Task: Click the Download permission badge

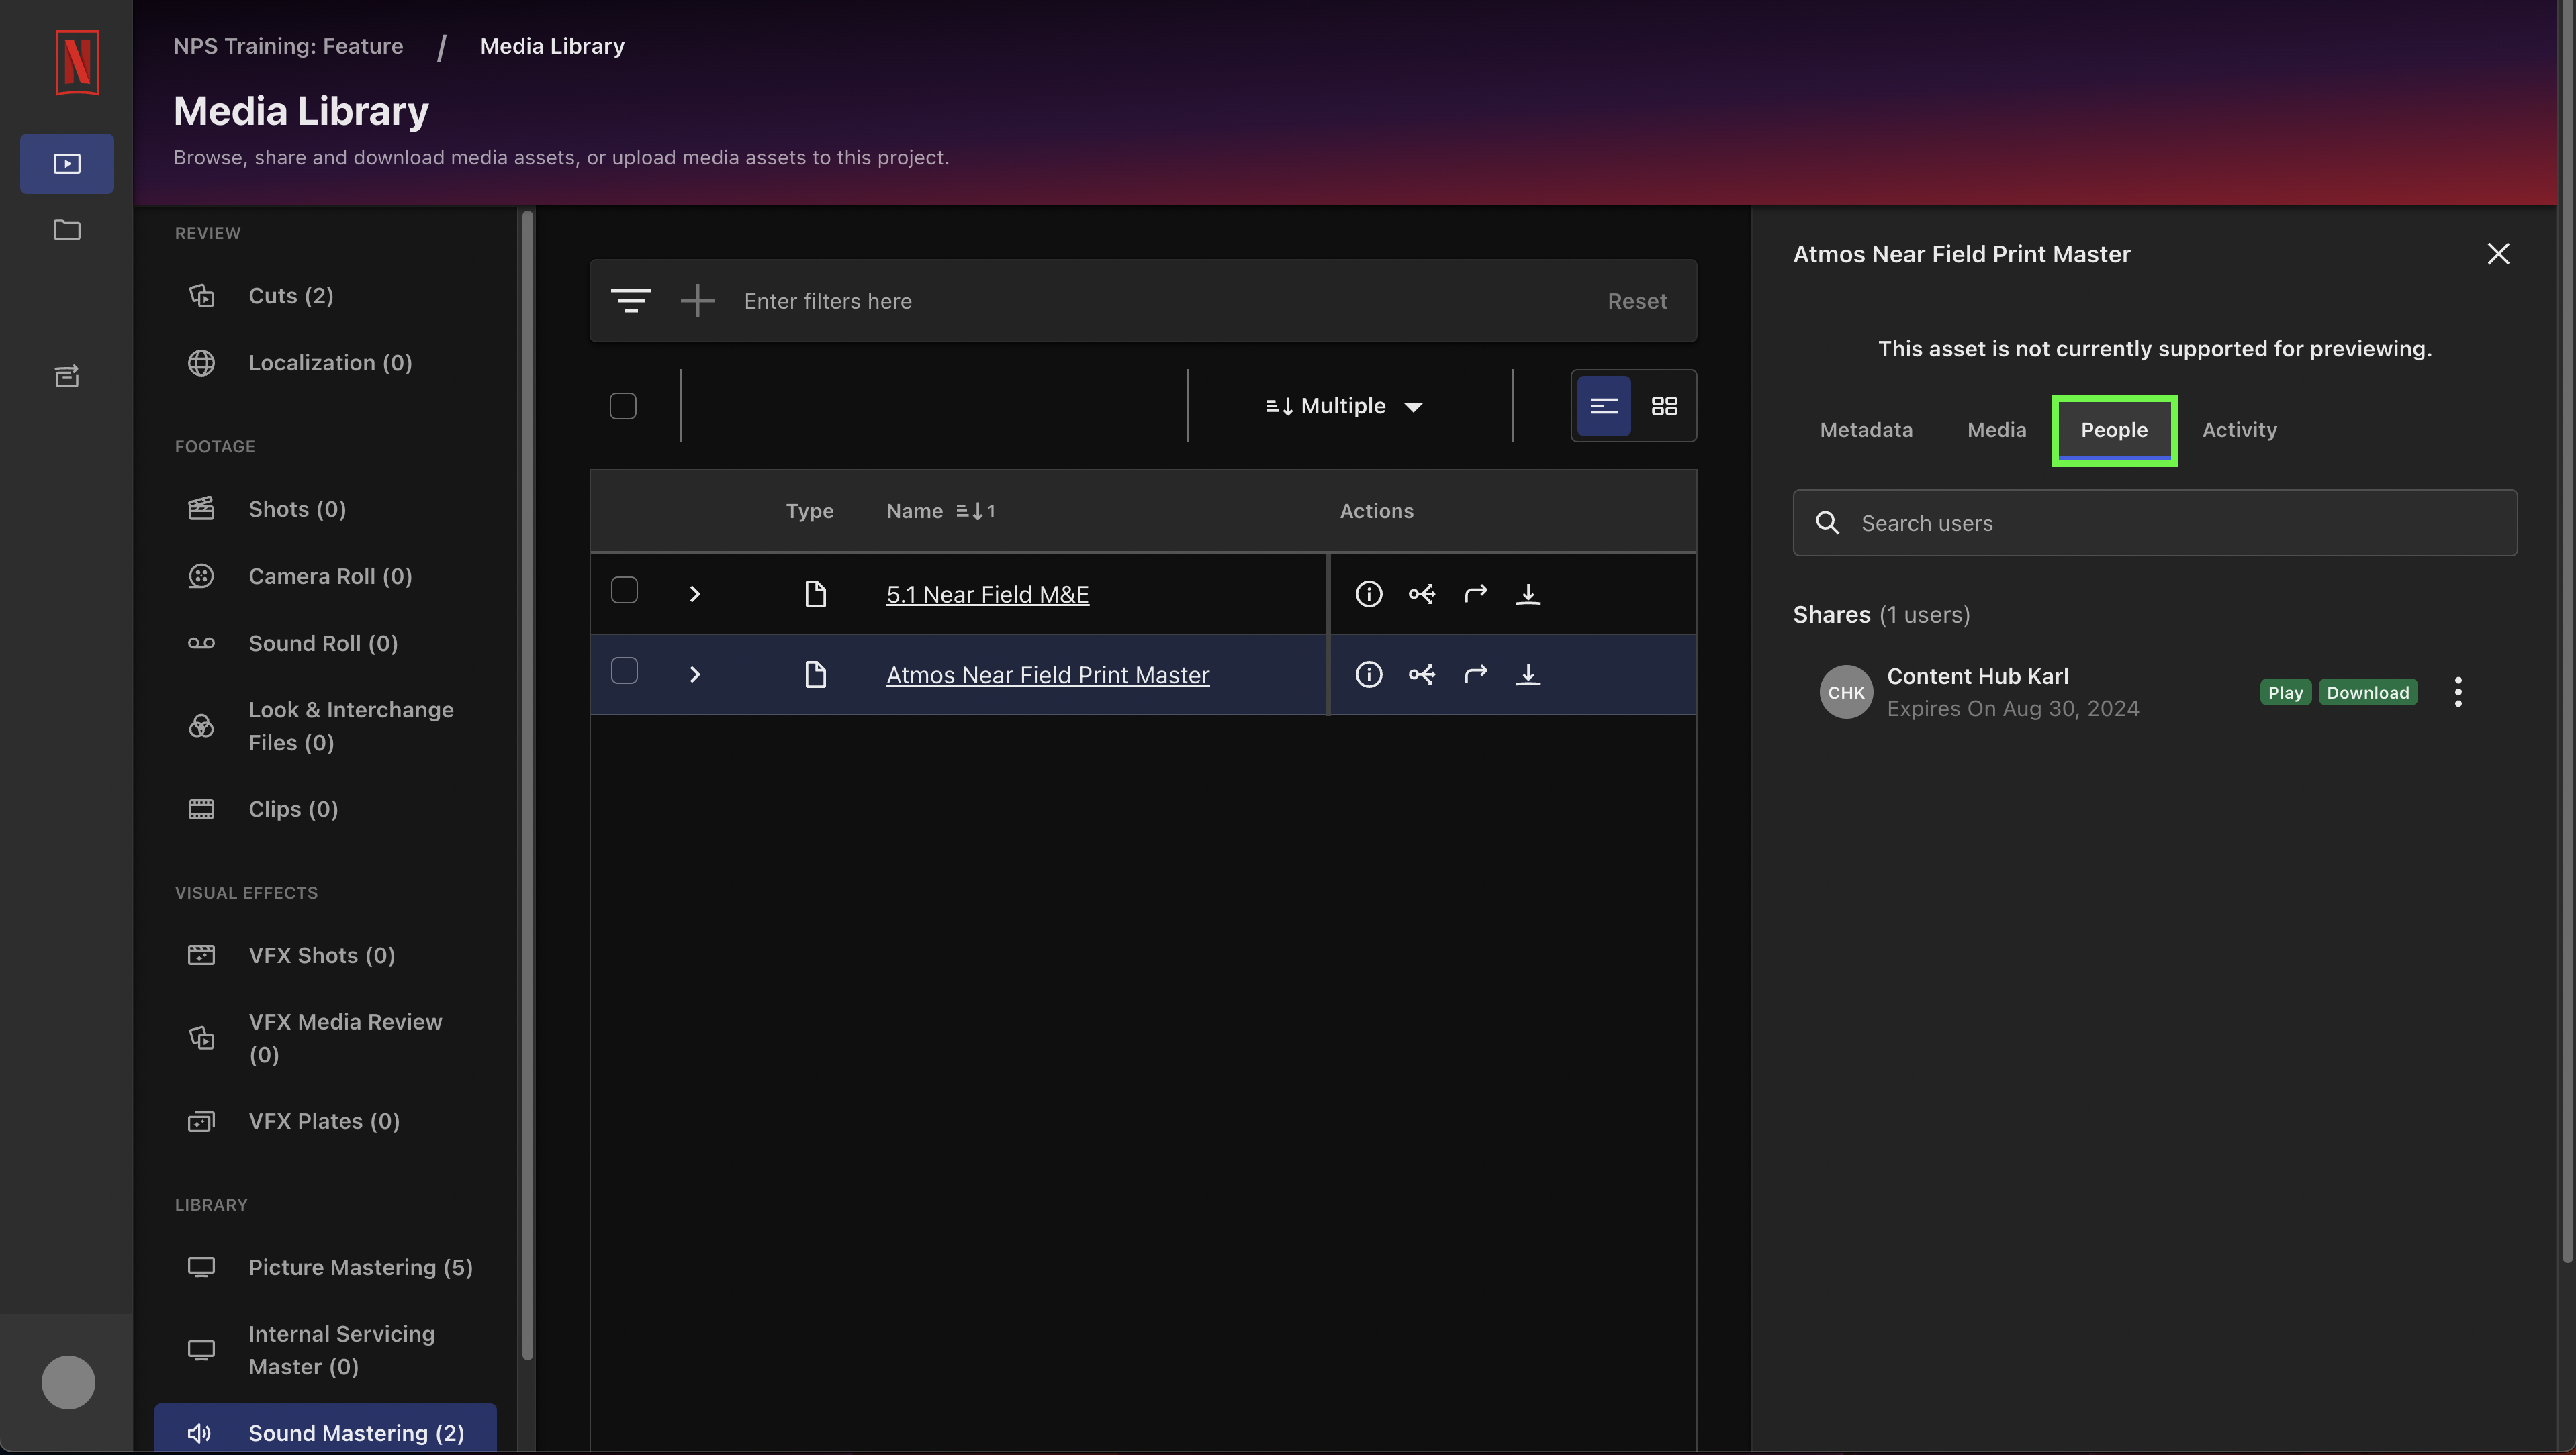Action: point(2367,691)
